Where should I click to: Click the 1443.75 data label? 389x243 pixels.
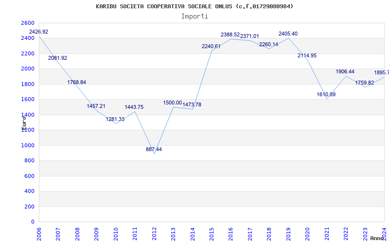pyautogui.click(x=134, y=107)
